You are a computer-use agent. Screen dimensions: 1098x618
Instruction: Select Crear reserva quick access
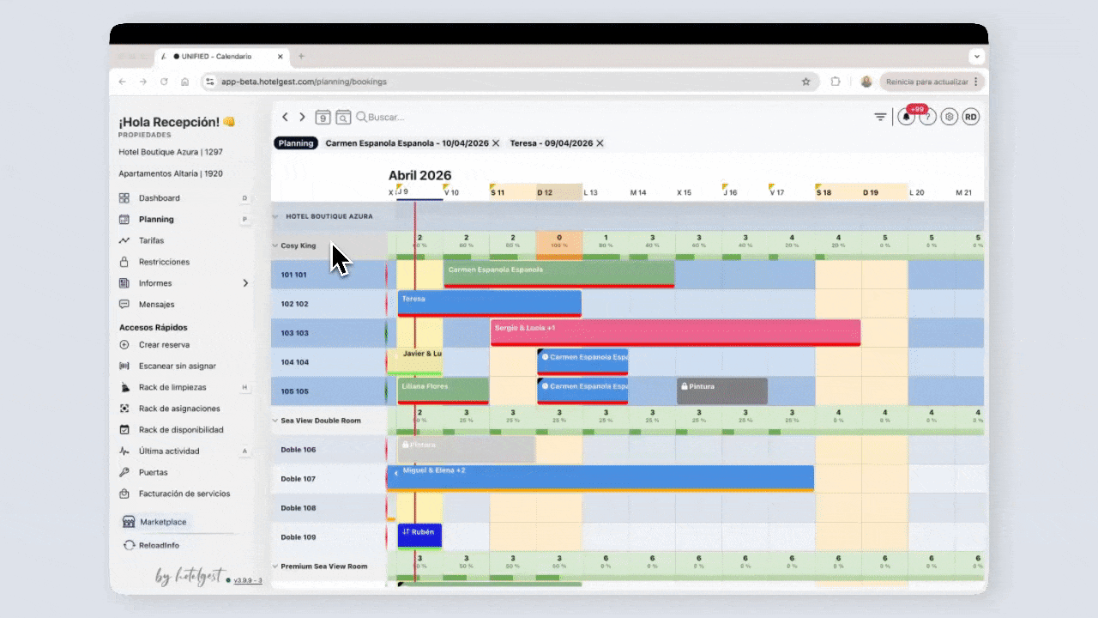click(164, 345)
